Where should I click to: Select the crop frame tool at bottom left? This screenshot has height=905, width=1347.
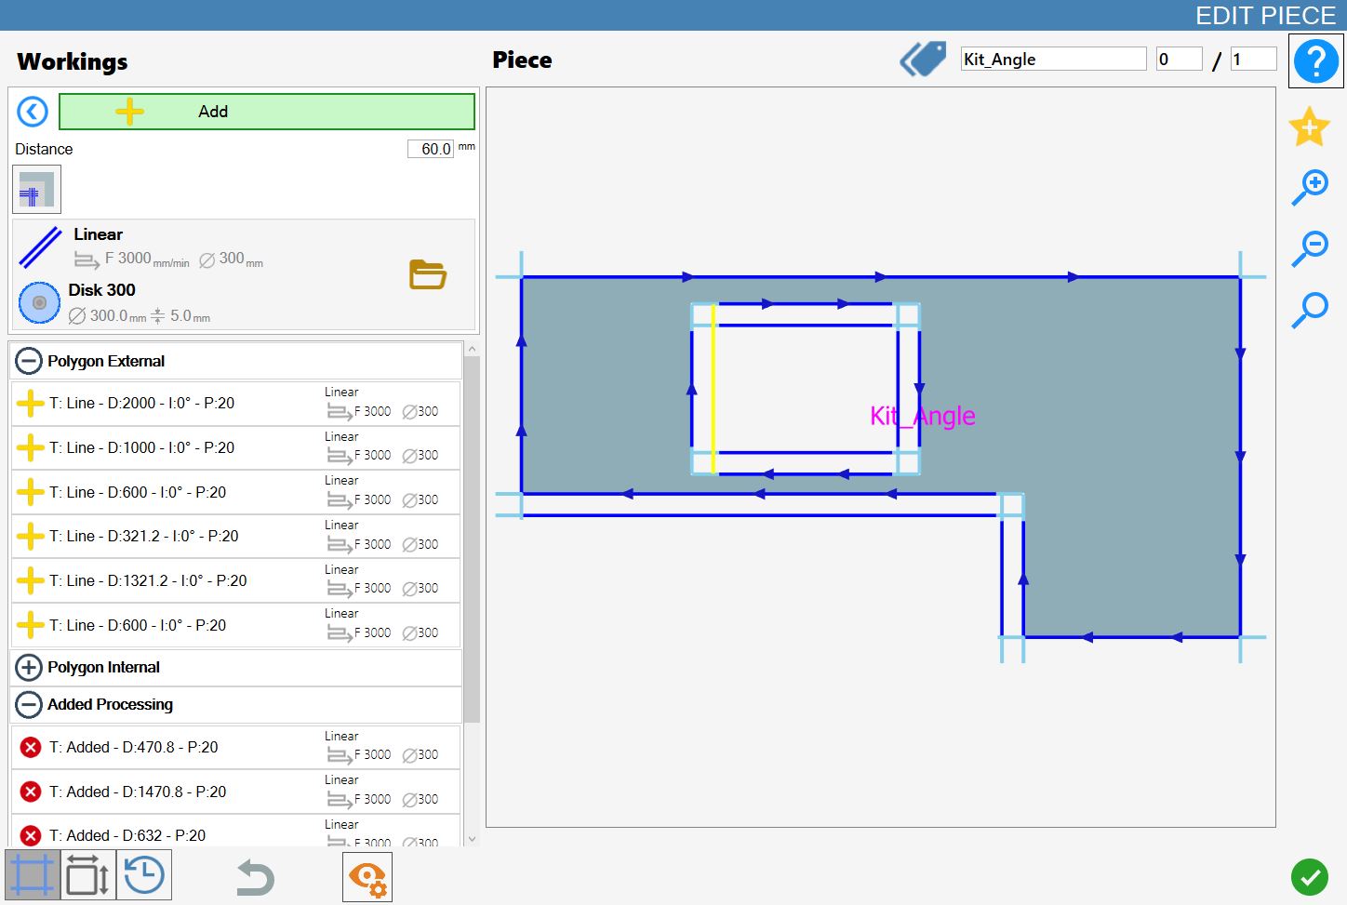[33, 875]
